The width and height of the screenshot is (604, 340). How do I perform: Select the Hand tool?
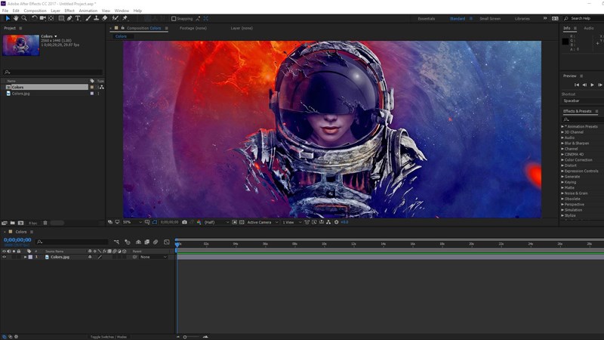pyautogui.click(x=15, y=18)
